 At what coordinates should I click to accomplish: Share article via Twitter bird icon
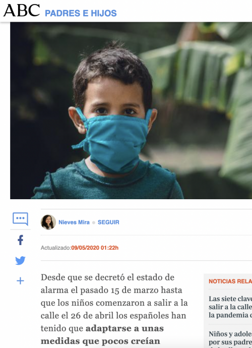(20, 261)
